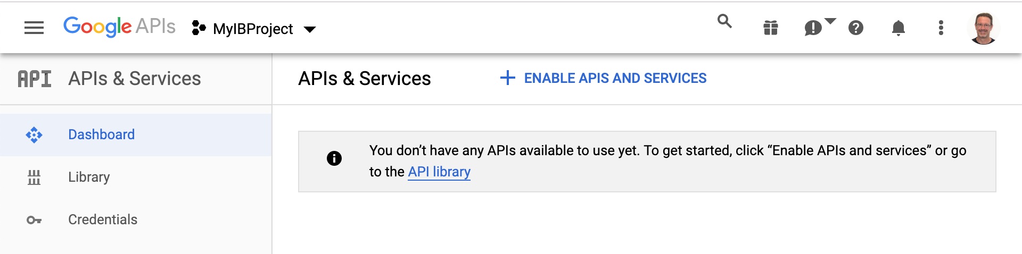Image resolution: width=1022 pixels, height=254 pixels.
Task: Click the Google APIs logo
Action: click(119, 27)
